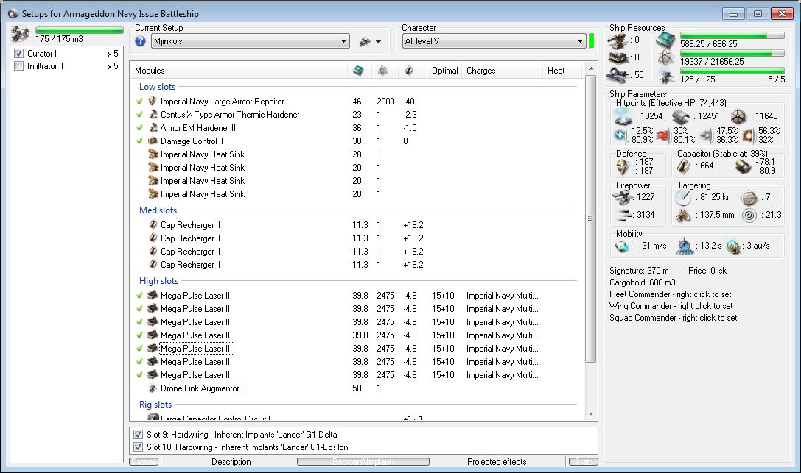
Task: Click the Imperial Navy Large Armor Repairer icon
Action: [x=153, y=101]
